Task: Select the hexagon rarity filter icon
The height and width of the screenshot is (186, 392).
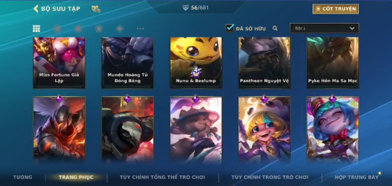Action: (x=78, y=29)
